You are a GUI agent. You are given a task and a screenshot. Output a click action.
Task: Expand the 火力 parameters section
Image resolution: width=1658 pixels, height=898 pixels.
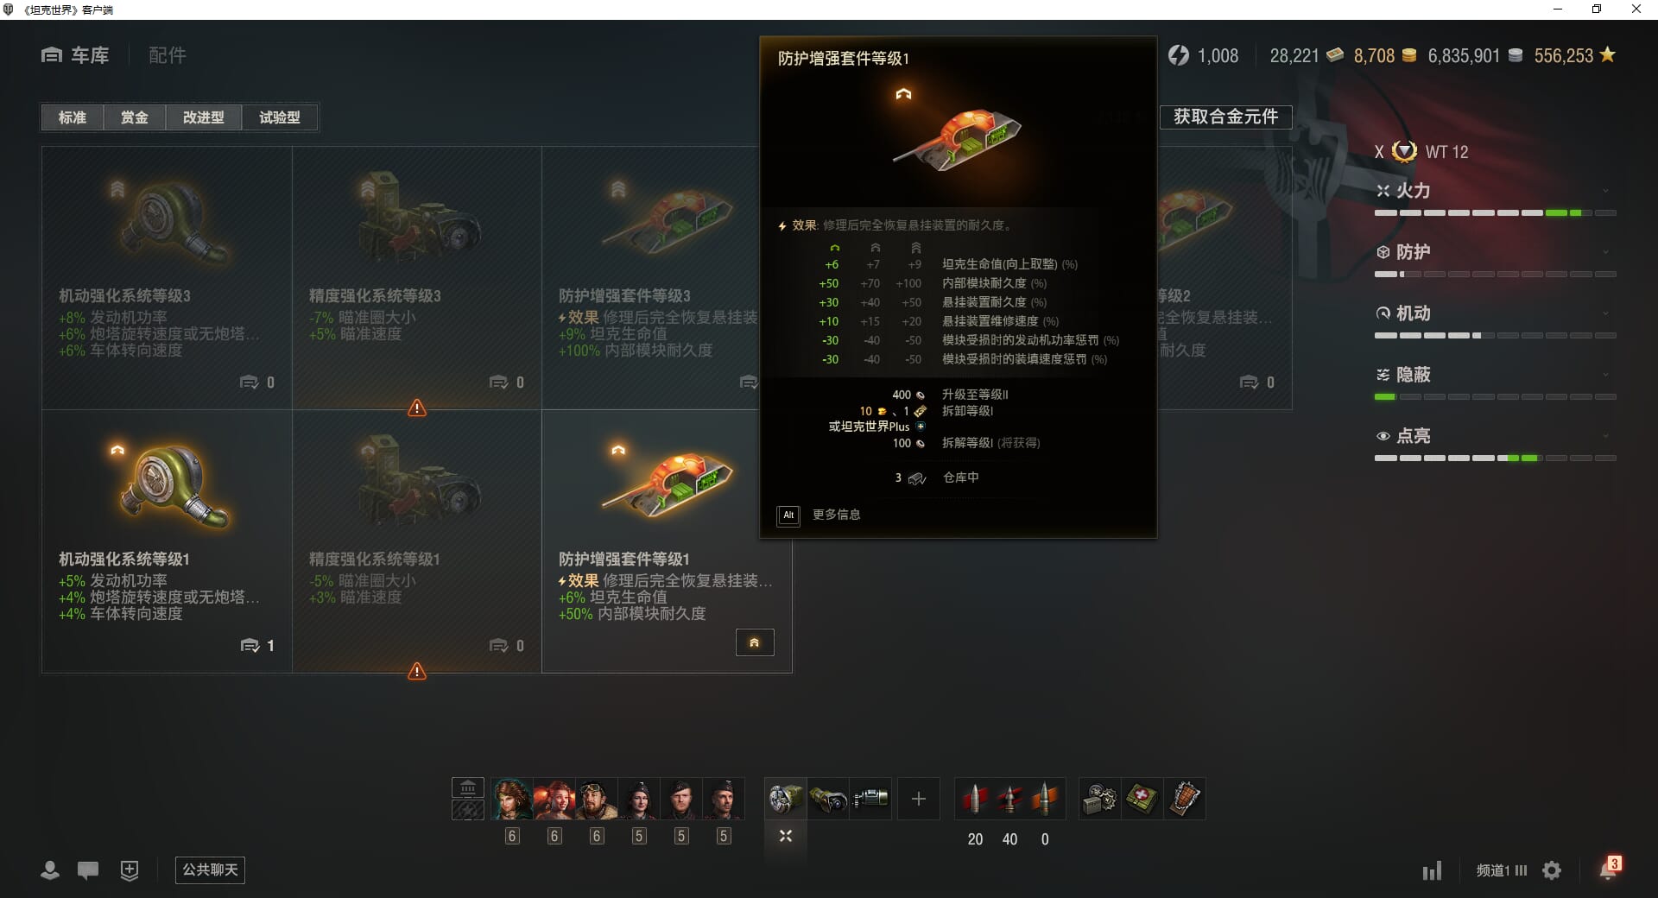[1495, 191]
